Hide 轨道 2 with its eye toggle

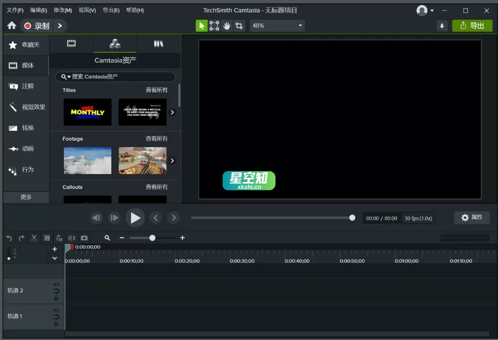tap(55, 284)
